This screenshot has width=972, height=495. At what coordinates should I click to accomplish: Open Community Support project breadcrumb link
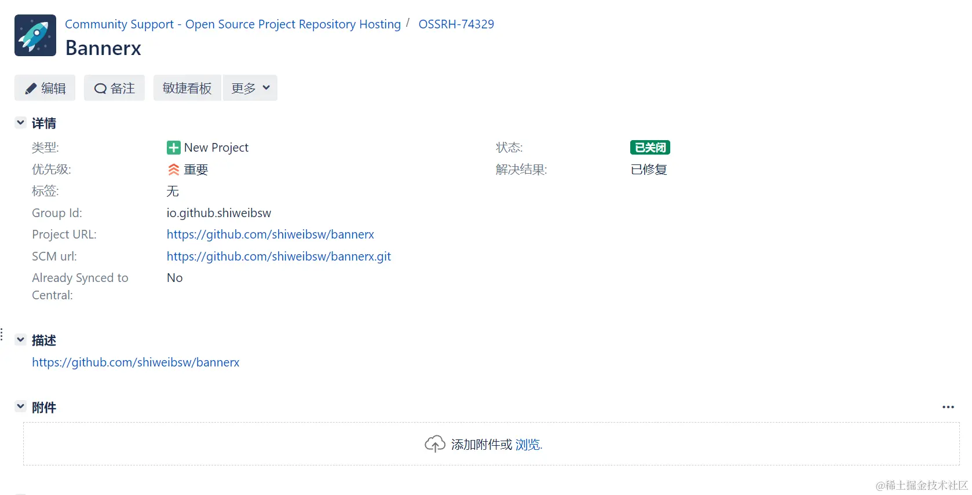[x=233, y=24]
